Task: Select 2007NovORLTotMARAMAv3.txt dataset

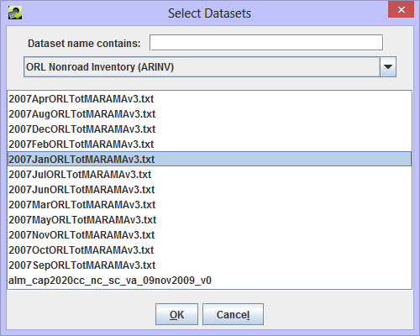Action: 209,235
